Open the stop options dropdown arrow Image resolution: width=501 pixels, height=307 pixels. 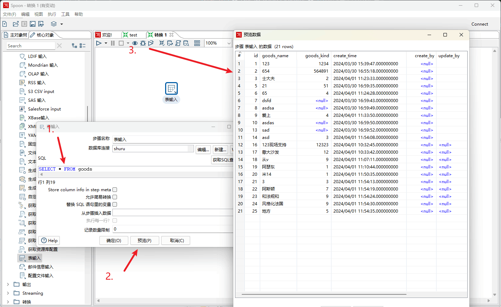[x=128, y=43]
